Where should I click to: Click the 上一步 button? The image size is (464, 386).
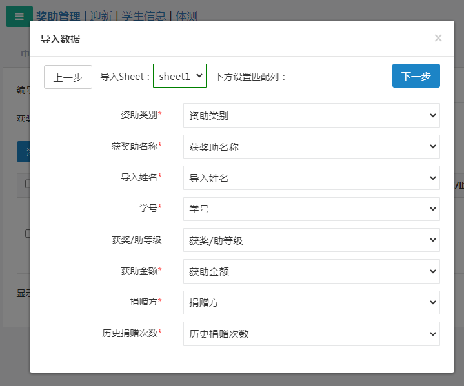point(68,77)
